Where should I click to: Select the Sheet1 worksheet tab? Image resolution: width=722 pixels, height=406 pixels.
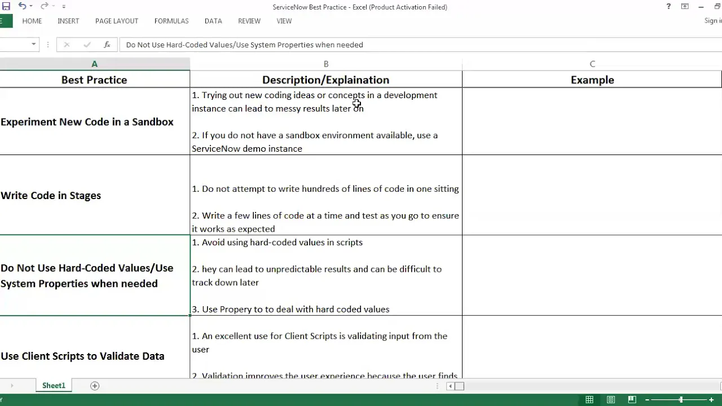coord(54,386)
